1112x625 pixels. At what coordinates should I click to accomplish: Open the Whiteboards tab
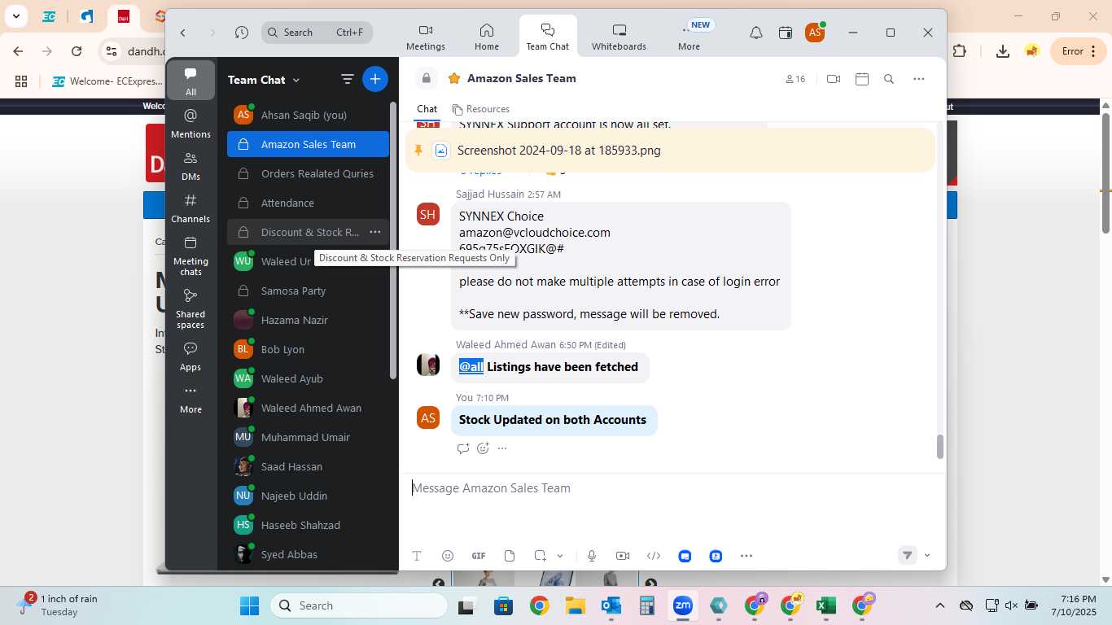tap(619, 37)
